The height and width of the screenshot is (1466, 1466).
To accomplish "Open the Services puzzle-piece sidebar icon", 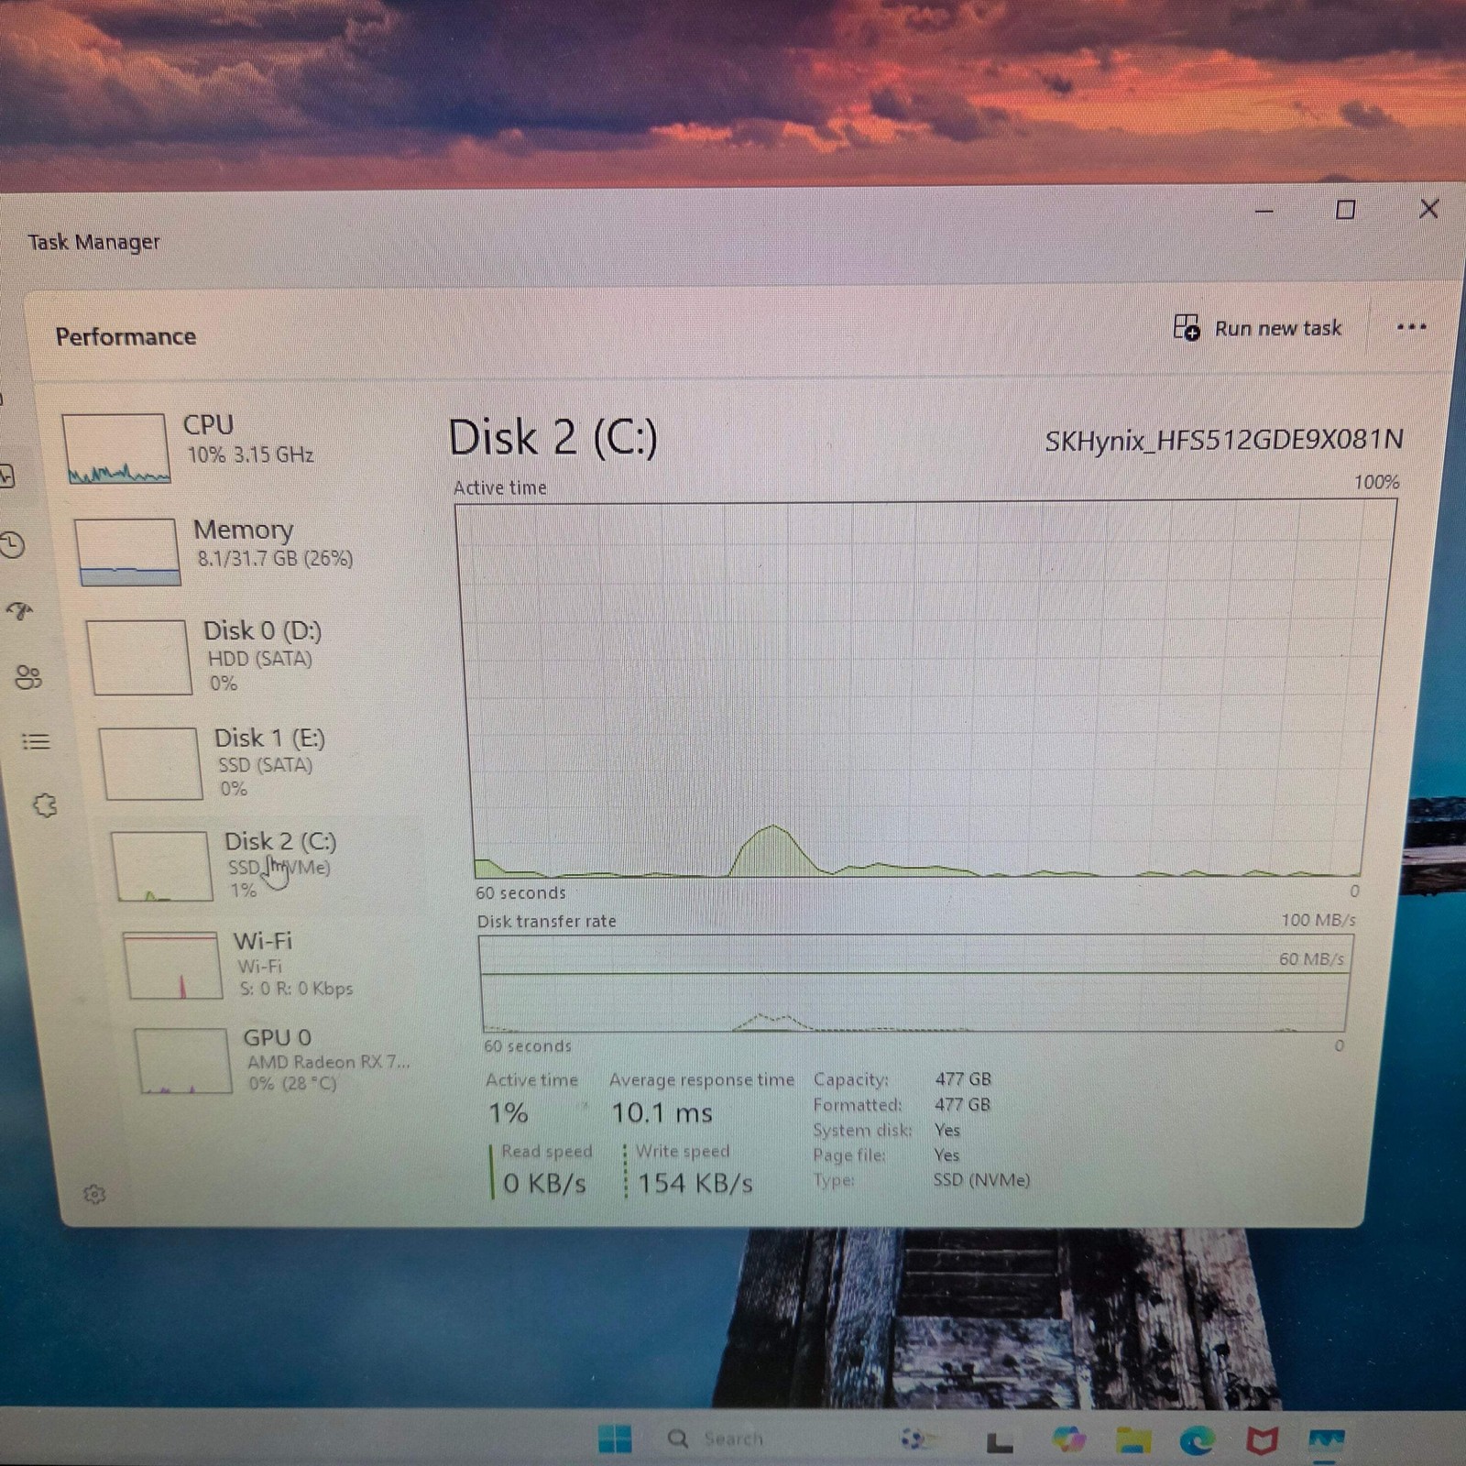I will (45, 806).
